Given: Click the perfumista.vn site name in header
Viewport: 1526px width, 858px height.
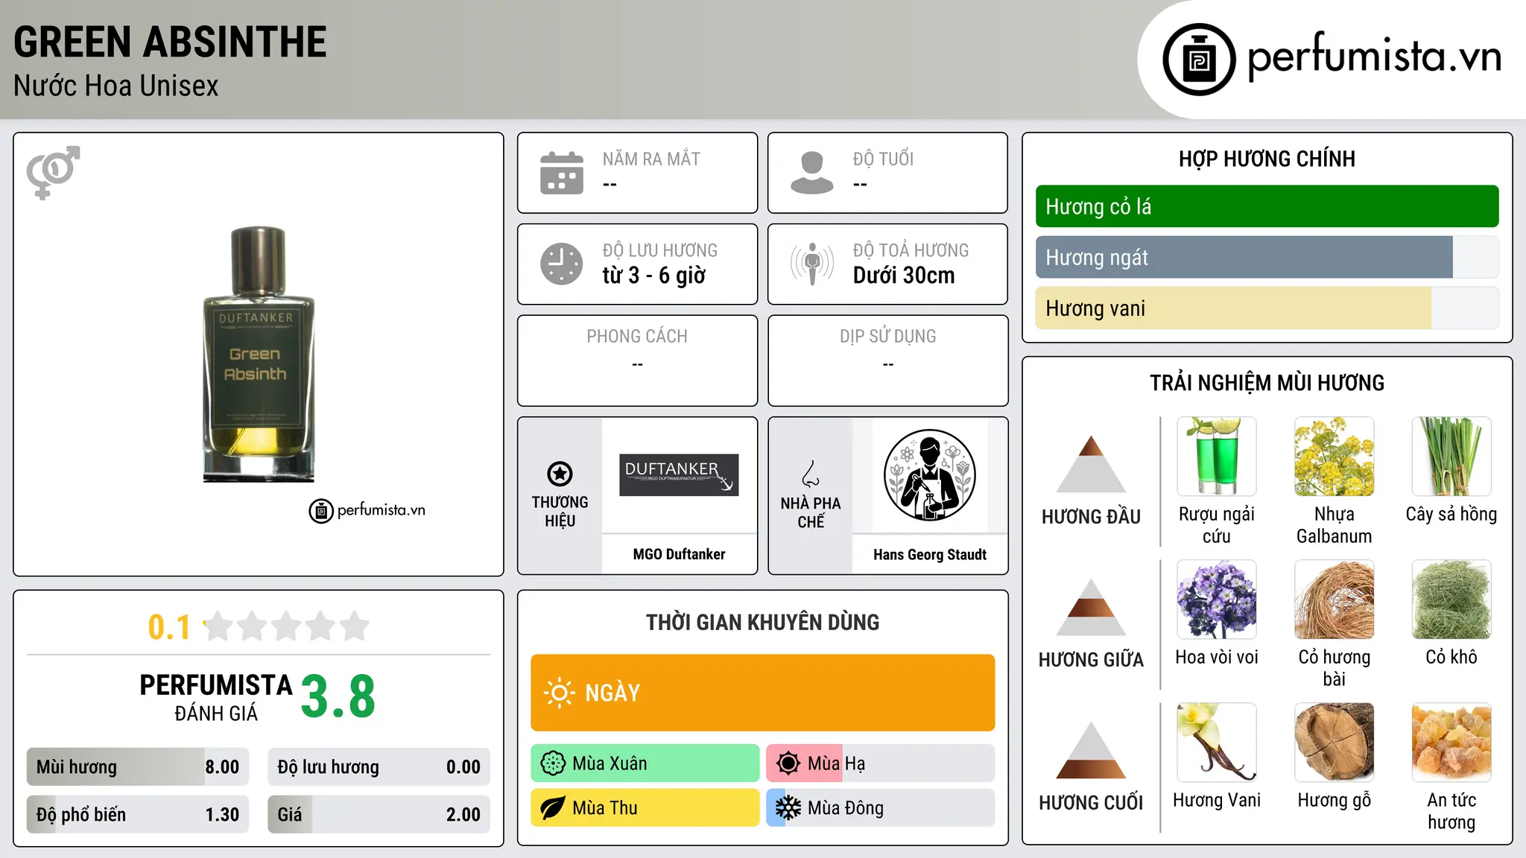Looking at the screenshot, I should pos(1375,56).
